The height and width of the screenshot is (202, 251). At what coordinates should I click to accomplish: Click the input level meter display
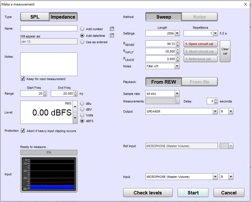49,174
